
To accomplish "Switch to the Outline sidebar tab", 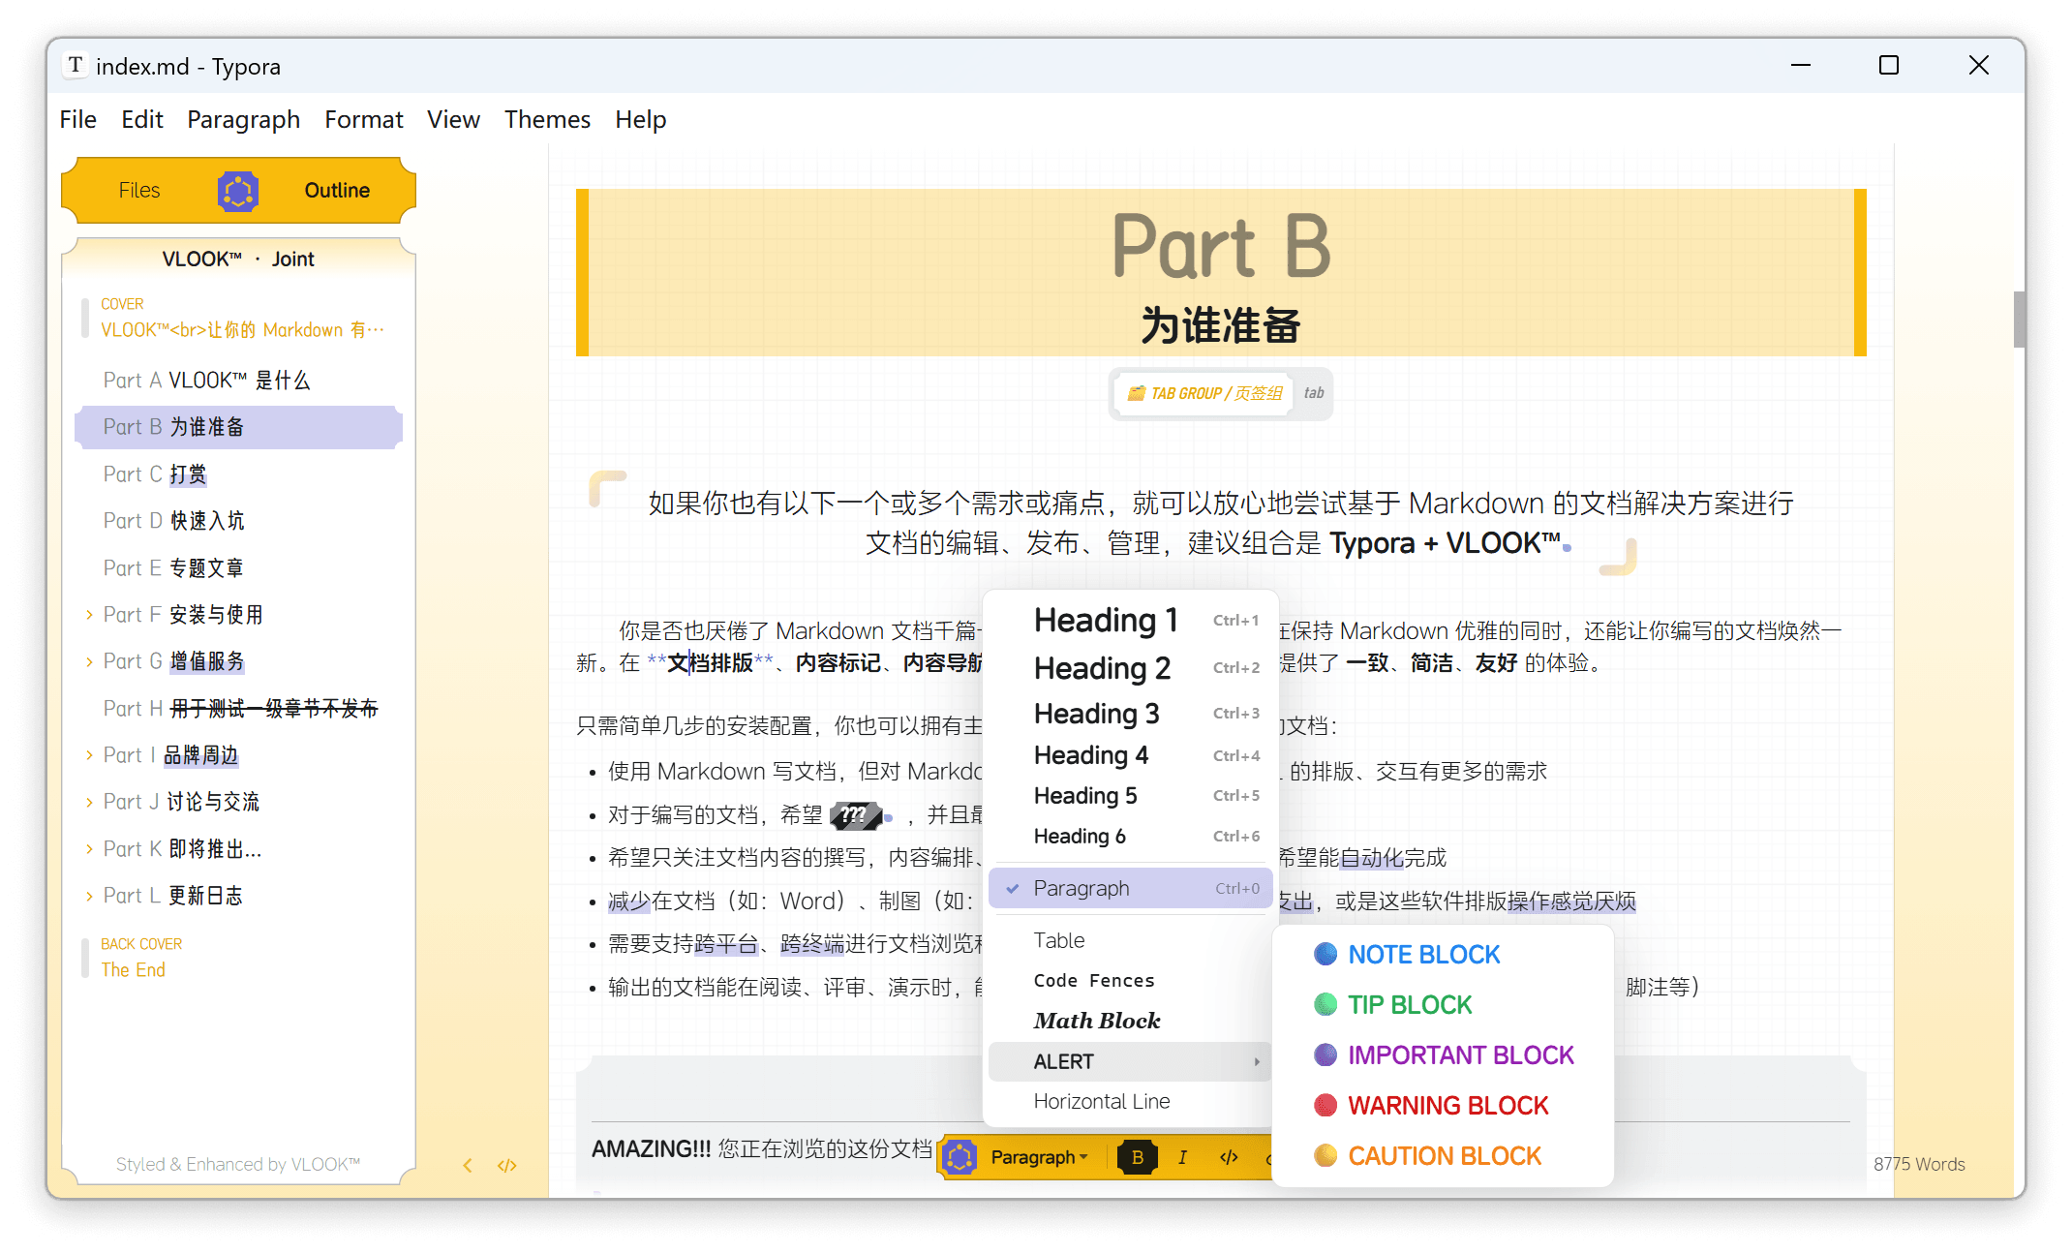I will 337,191.
